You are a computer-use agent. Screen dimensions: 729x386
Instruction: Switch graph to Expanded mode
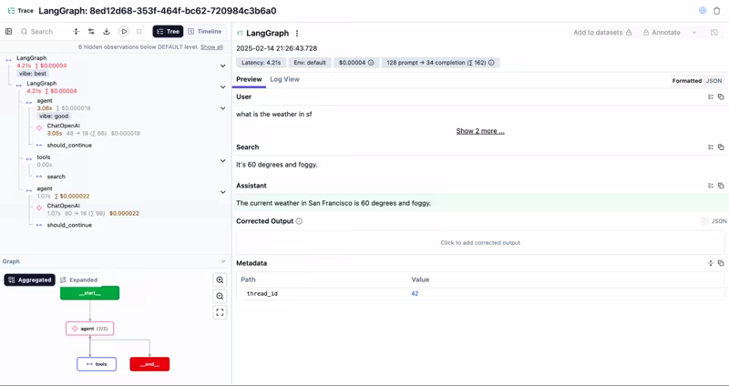tap(79, 280)
